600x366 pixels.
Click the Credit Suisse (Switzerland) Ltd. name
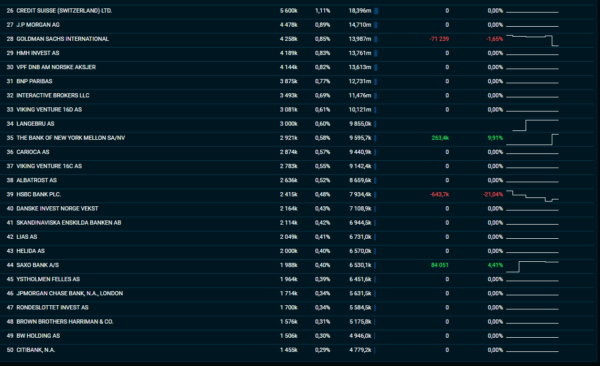point(64,11)
